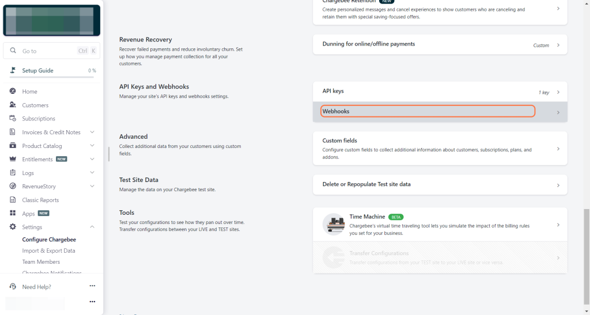Click the Apps grid icon

13,214
